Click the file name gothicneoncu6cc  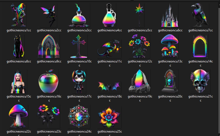tap(170, 30)
